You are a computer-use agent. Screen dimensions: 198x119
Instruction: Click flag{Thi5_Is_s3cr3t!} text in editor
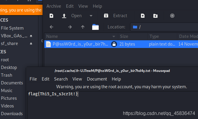pos(53,94)
